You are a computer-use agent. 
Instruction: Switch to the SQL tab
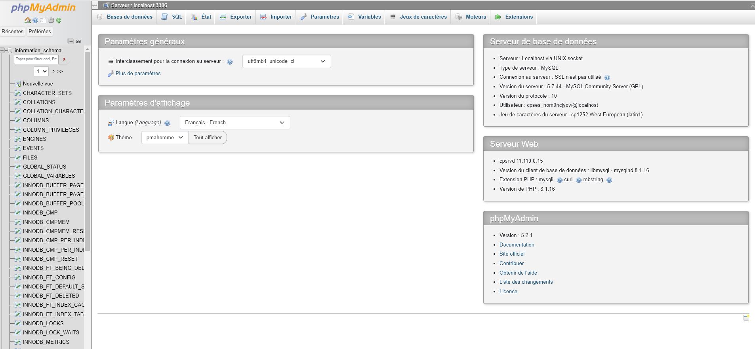(x=172, y=17)
